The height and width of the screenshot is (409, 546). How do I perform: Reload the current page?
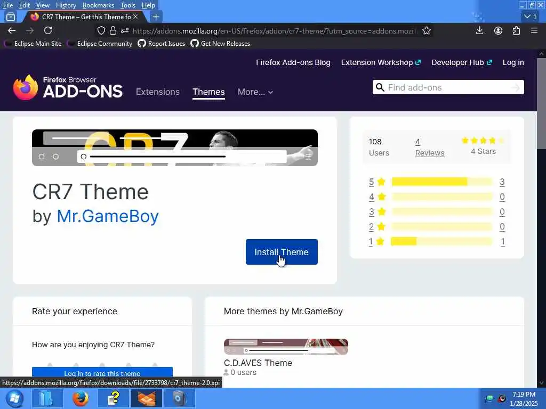pos(48,30)
